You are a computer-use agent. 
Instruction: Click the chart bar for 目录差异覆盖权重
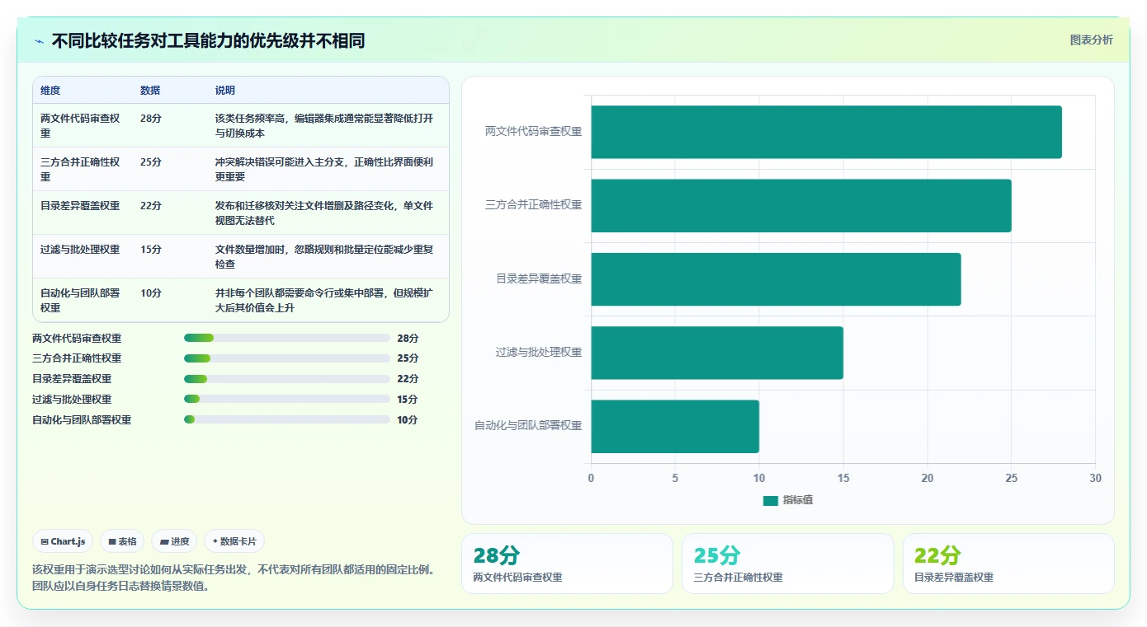[776, 278]
